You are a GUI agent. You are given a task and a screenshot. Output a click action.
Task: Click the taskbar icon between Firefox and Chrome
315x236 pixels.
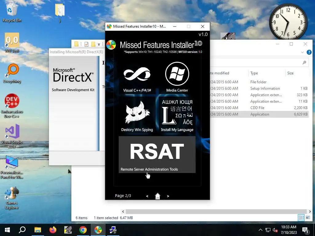point(68,230)
